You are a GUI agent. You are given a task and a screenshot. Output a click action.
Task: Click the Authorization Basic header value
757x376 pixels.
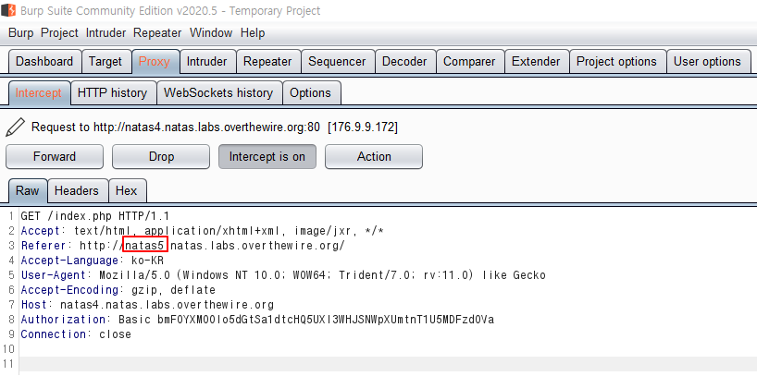306,320
